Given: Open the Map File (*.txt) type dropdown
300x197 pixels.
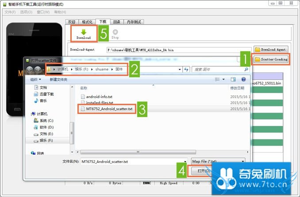Looking at the screenshot, I should pos(218,161).
